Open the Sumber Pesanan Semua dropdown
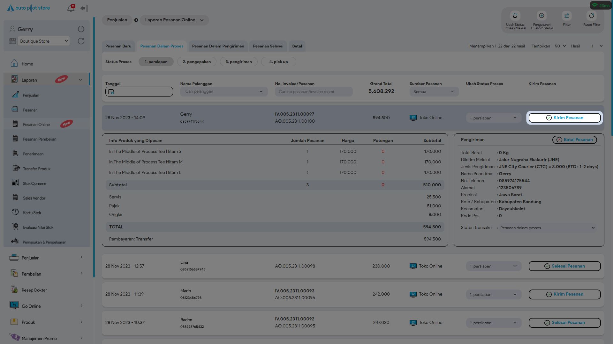613x344 pixels. click(x=434, y=92)
